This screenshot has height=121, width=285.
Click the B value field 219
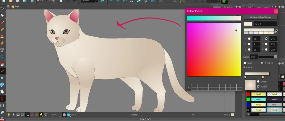273,50
